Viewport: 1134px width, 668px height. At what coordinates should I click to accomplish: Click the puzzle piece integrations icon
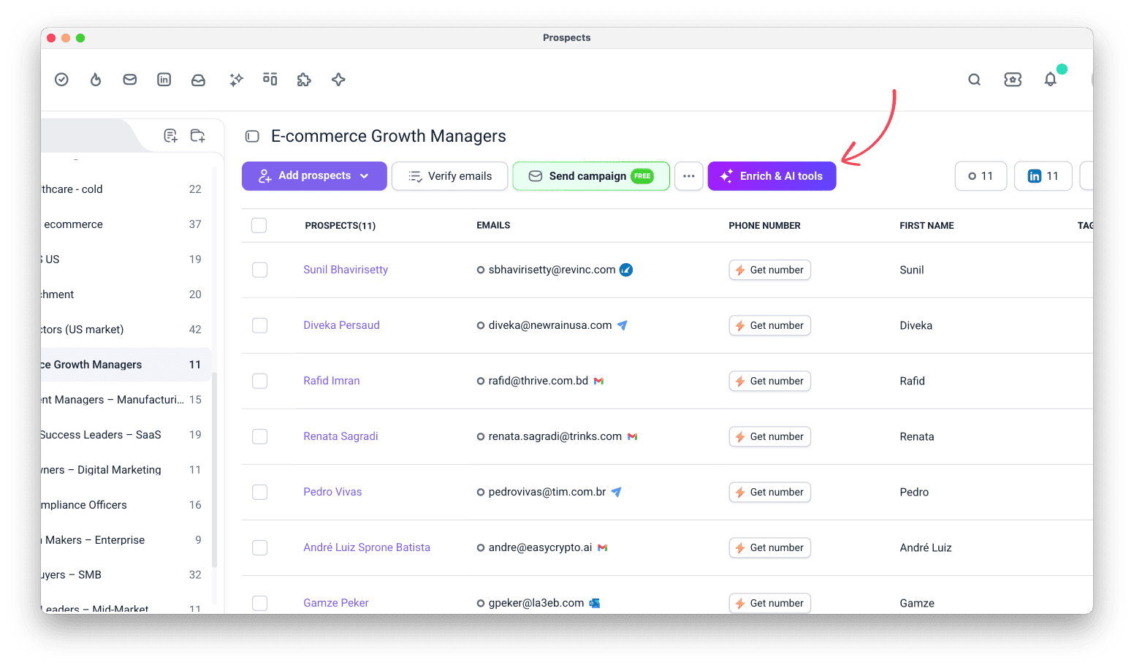click(304, 80)
